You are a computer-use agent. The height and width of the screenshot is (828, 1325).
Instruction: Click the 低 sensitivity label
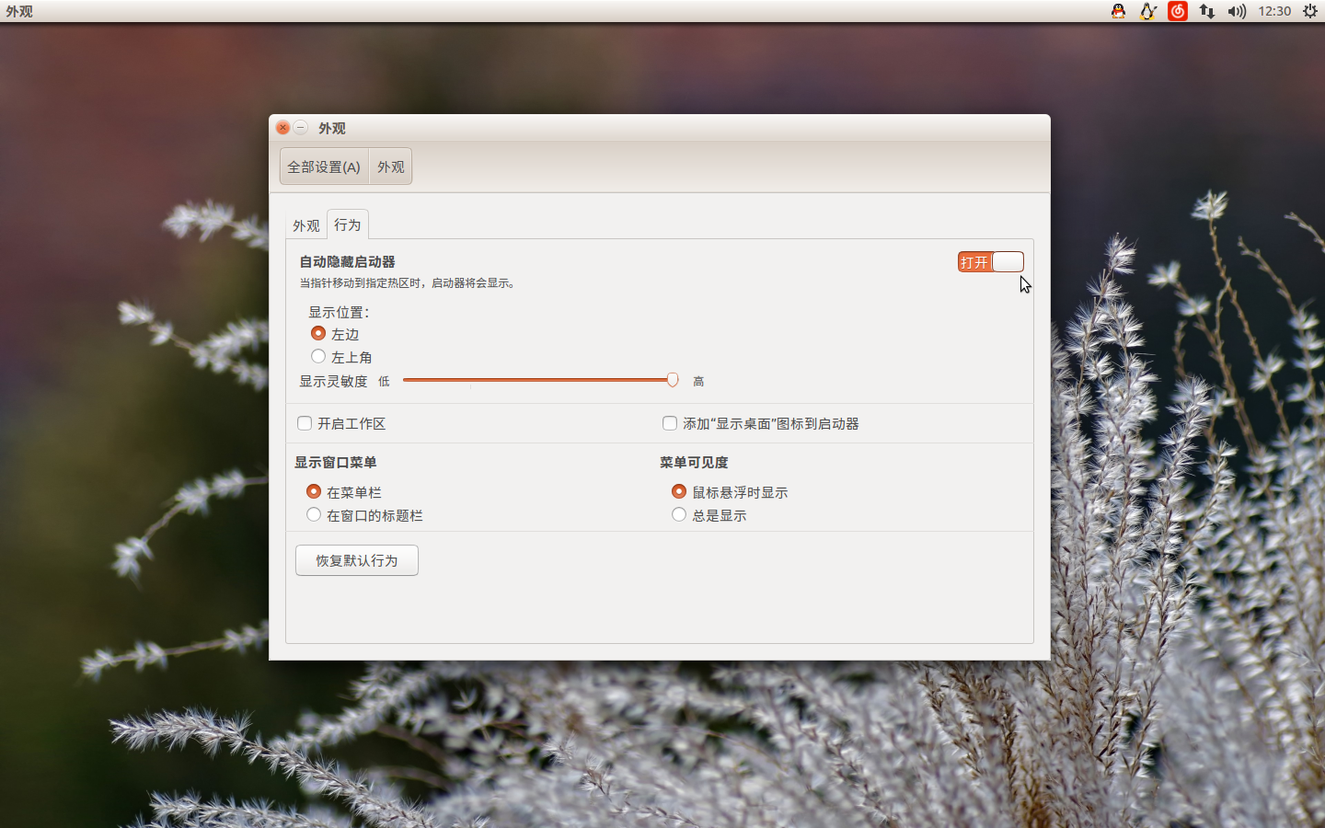(x=384, y=381)
